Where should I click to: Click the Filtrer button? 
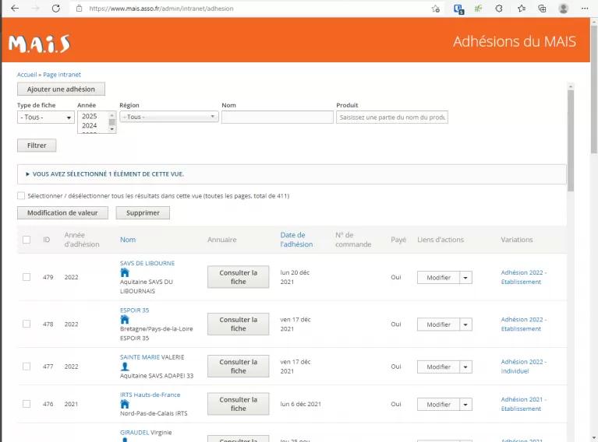tap(37, 146)
